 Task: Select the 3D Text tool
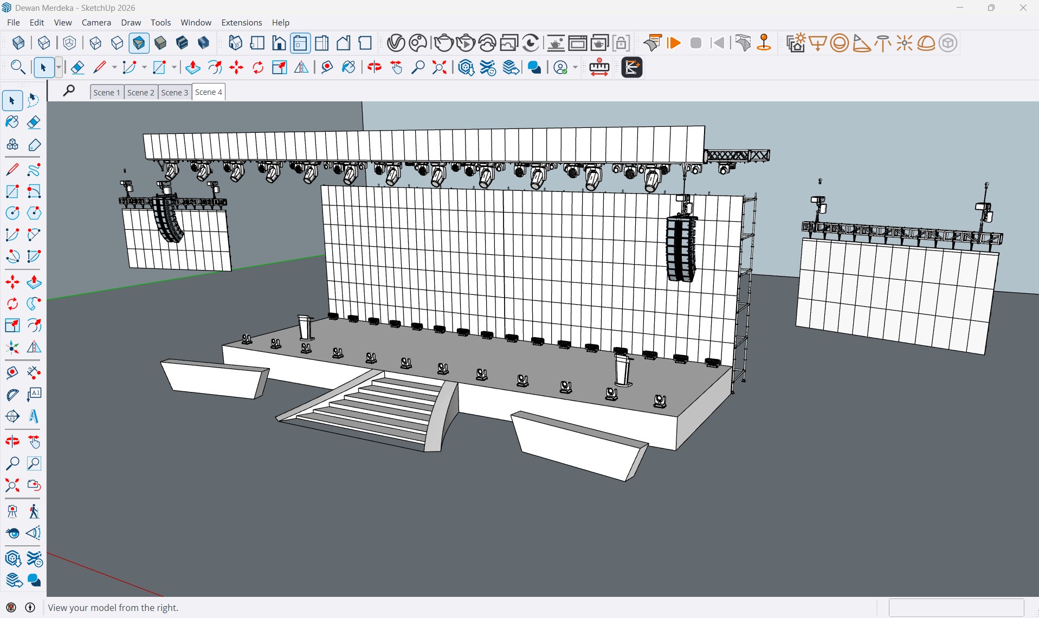[34, 416]
